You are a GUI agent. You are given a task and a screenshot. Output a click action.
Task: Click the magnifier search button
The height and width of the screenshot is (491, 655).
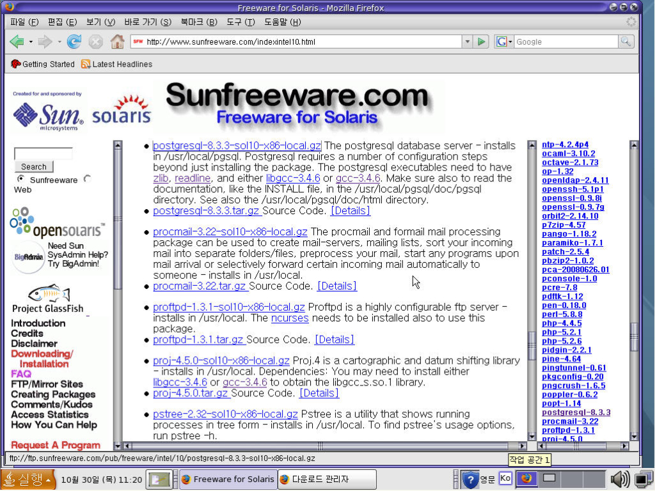coord(626,42)
